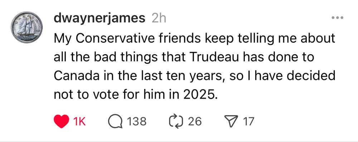Click the 17 shares number
This screenshot has width=358, height=142.
click(x=248, y=122)
